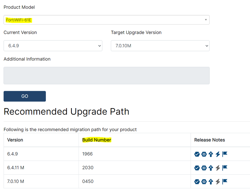
Task: Click the flag icon for 7.0.10 M
Action: click(x=225, y=182)
